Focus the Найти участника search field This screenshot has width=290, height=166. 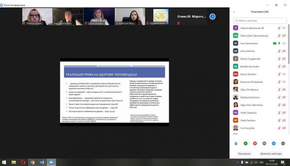point(260,21)
